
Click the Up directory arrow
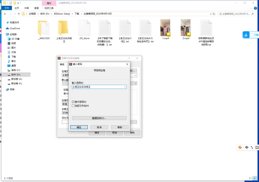pyautogui.click(x=19, y=14)
